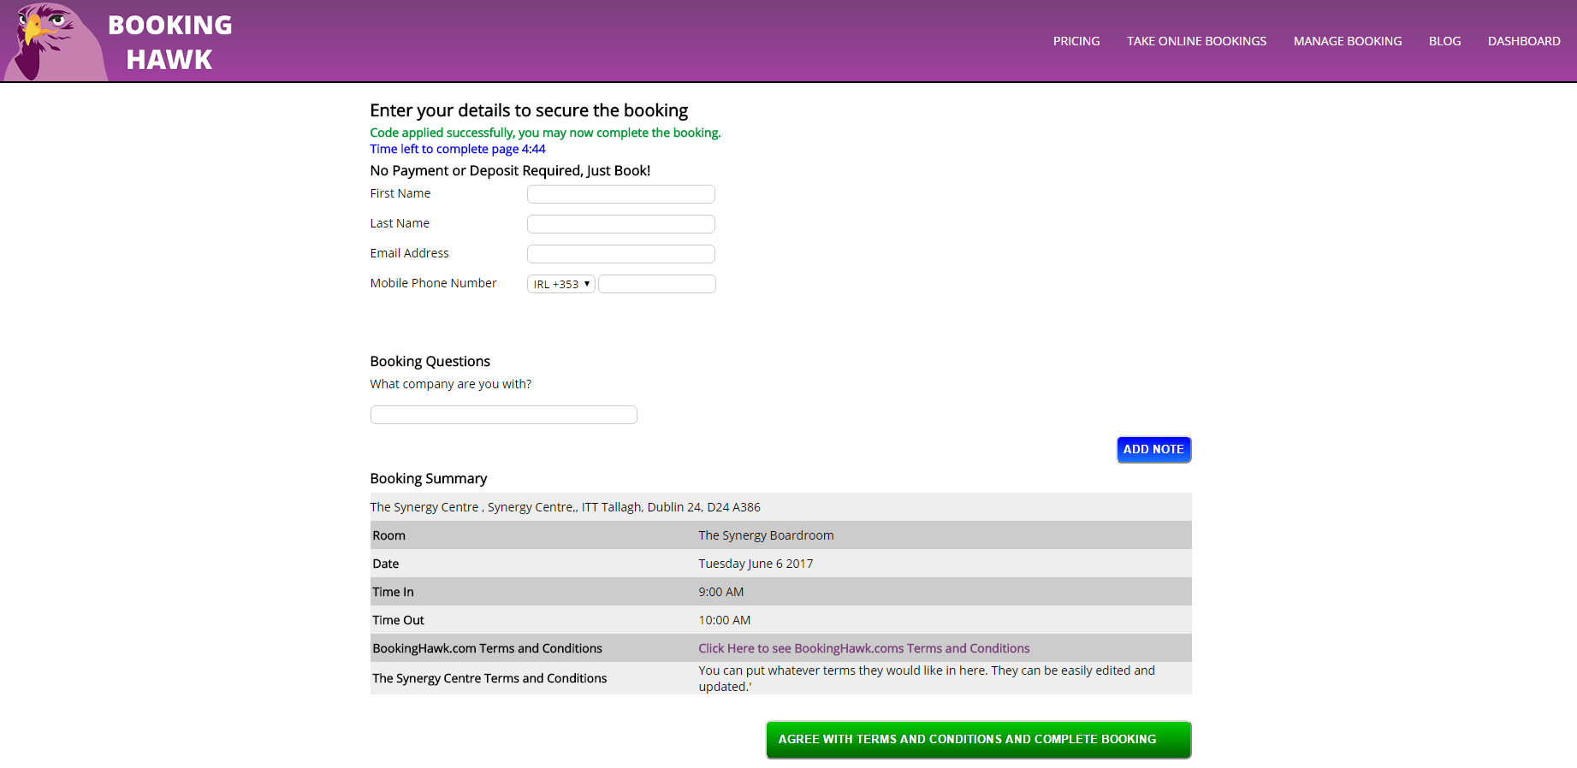The image size is (1577, 768).
Task: Click the Add Note button
Action: click(x=1153, y=450)
